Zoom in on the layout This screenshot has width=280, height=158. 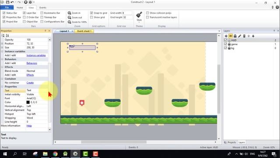[74, 13]
